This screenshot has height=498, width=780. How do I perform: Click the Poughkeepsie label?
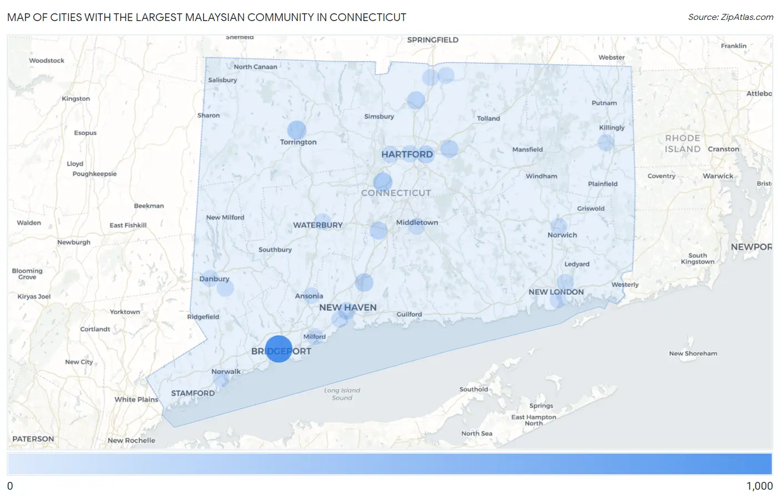(x=94, y=174)
